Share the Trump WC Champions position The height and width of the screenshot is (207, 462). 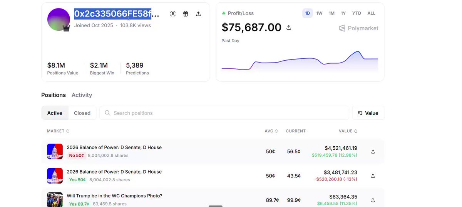pos(373,200)
